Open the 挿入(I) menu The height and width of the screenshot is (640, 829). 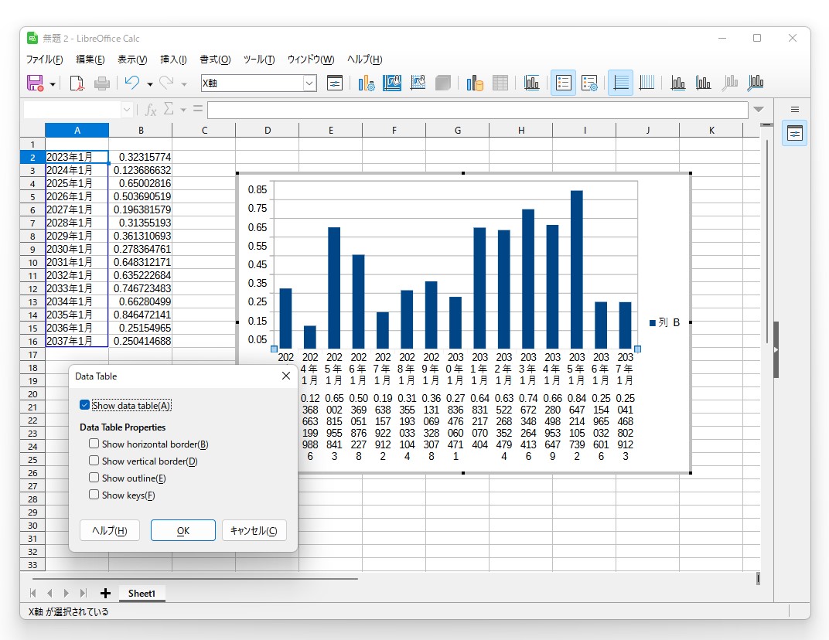(x=173, y=60)
